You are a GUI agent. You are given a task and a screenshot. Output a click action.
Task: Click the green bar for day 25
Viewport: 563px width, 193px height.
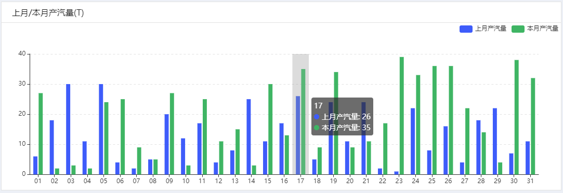click(435, 120)
